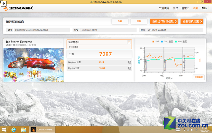The image size is (212, 133).
Task: Click the network signal tray icon
Action: tap(188, 130)
